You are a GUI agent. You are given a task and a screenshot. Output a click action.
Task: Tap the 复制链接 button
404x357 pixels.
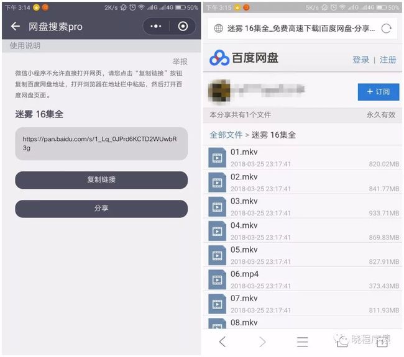tap(101, 180)
